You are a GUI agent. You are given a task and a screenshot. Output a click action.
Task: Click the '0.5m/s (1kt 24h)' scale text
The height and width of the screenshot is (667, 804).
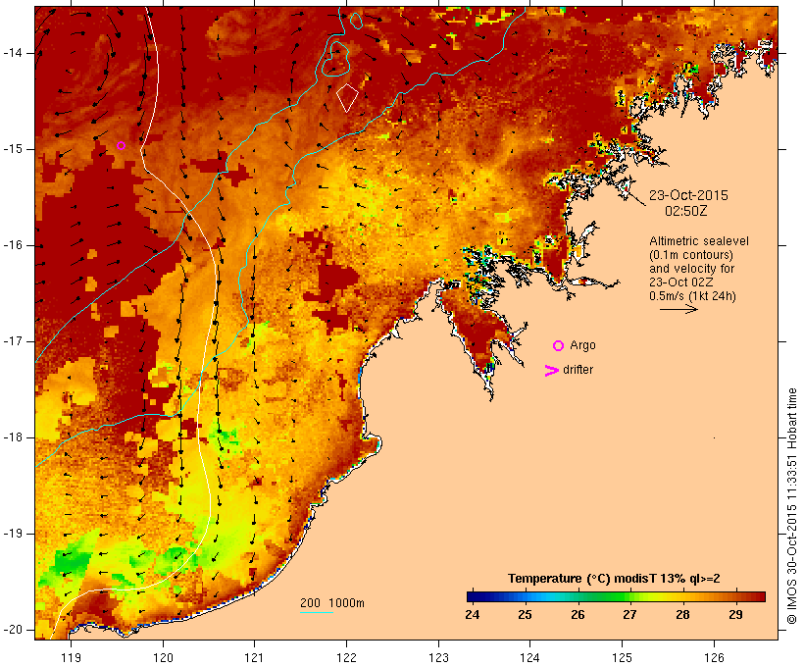(x=692, y=296)
